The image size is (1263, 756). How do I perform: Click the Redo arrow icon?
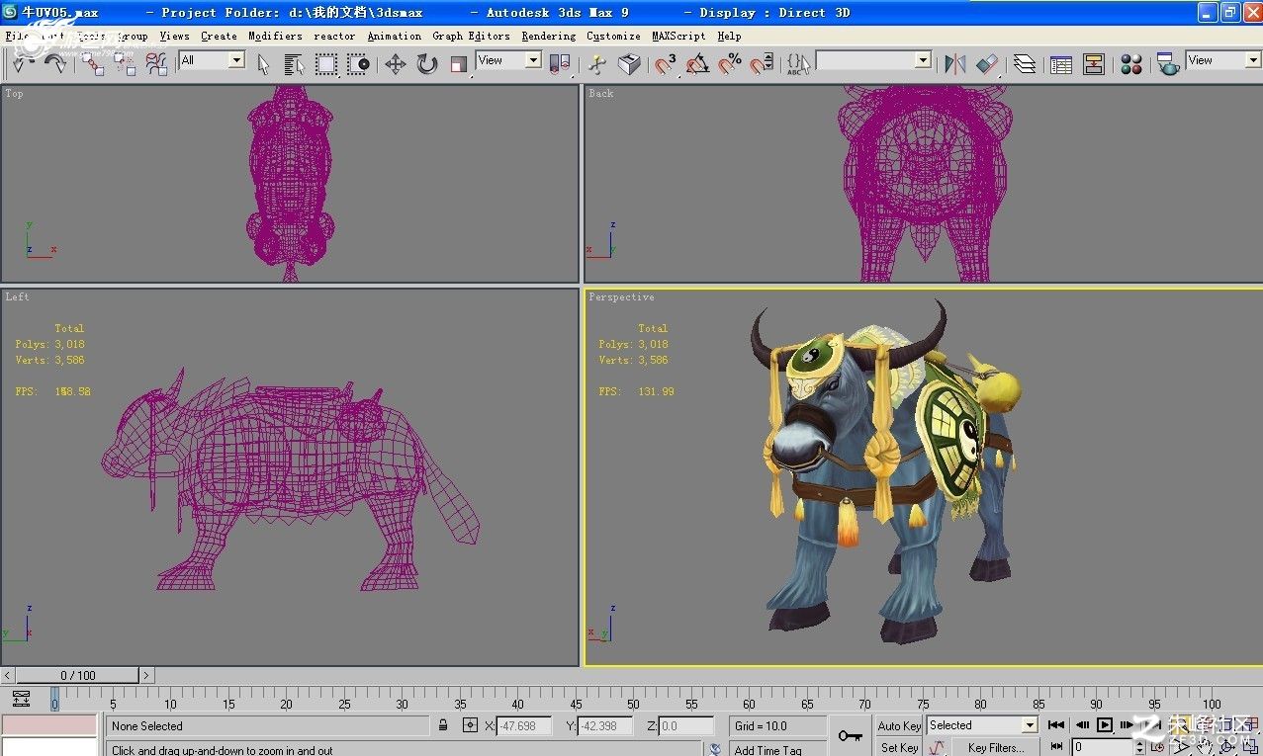pos(55,64)
